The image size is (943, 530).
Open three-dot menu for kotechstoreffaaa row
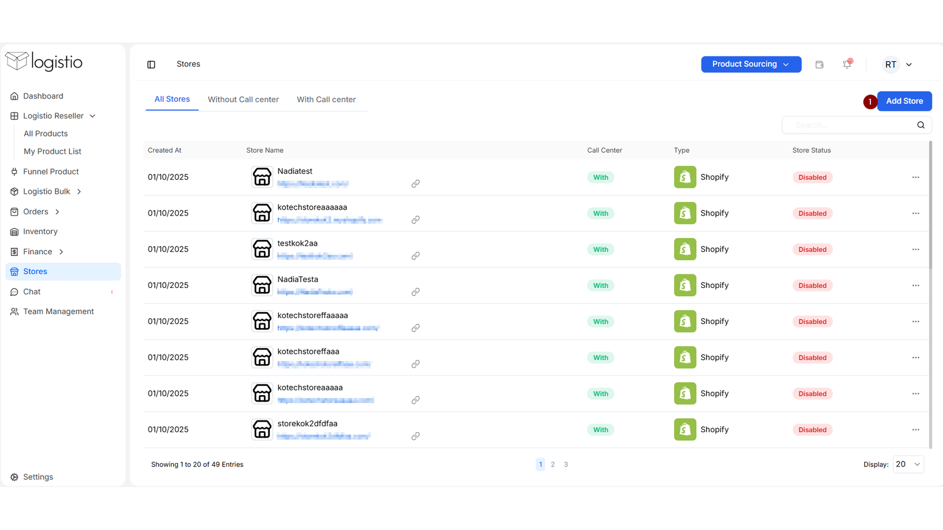coord(915,357)
